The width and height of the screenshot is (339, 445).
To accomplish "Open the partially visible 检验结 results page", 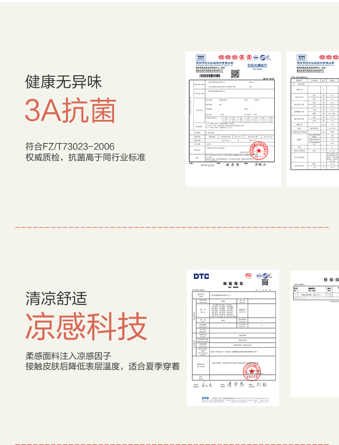I will point(315,334).
